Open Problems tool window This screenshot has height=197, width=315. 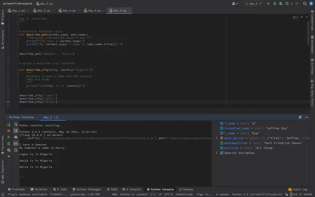tap(16, 190)
